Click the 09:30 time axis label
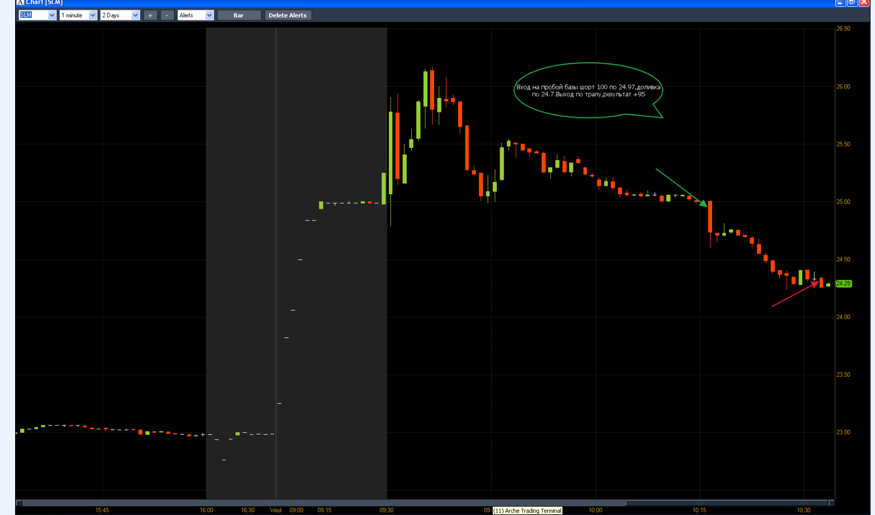The image size is (875, 515). tap(387, 510)
